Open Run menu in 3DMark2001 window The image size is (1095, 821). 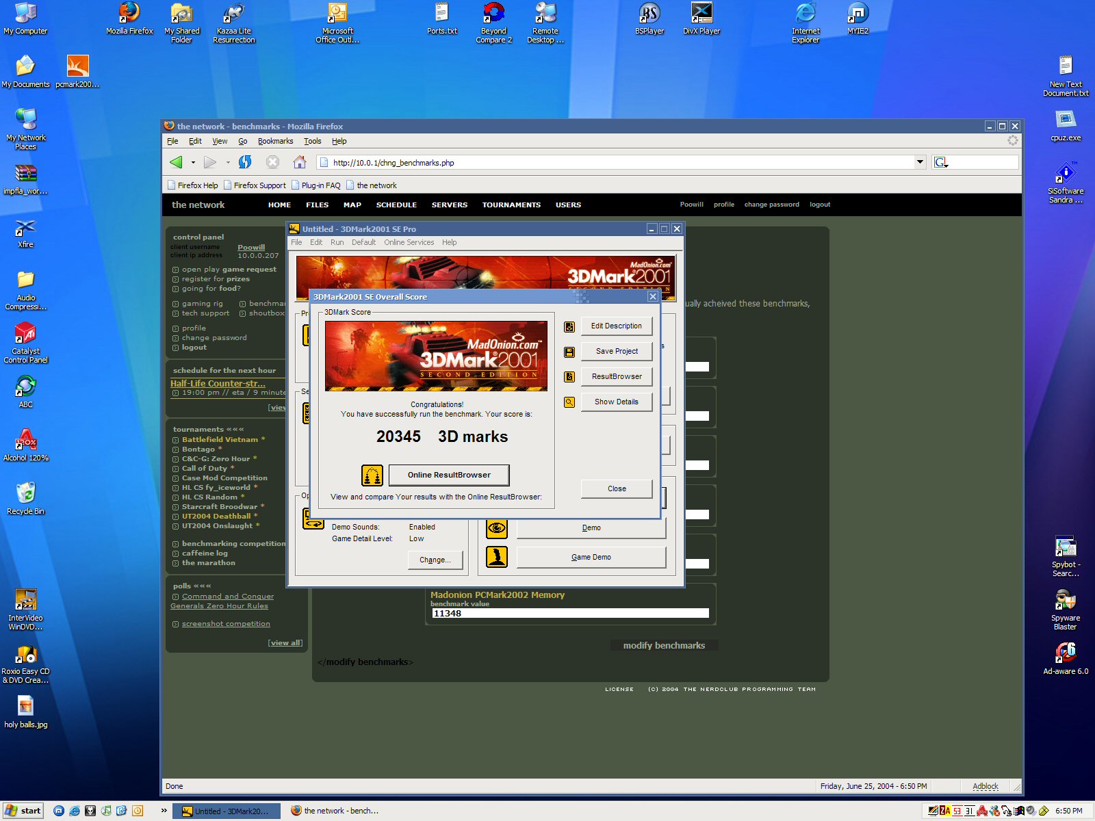pyautogui.click(x=337, y=242)
